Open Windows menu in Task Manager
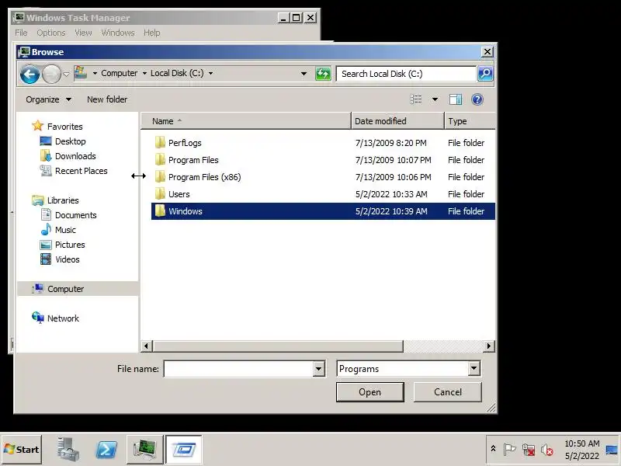 [x=118, y=33]
